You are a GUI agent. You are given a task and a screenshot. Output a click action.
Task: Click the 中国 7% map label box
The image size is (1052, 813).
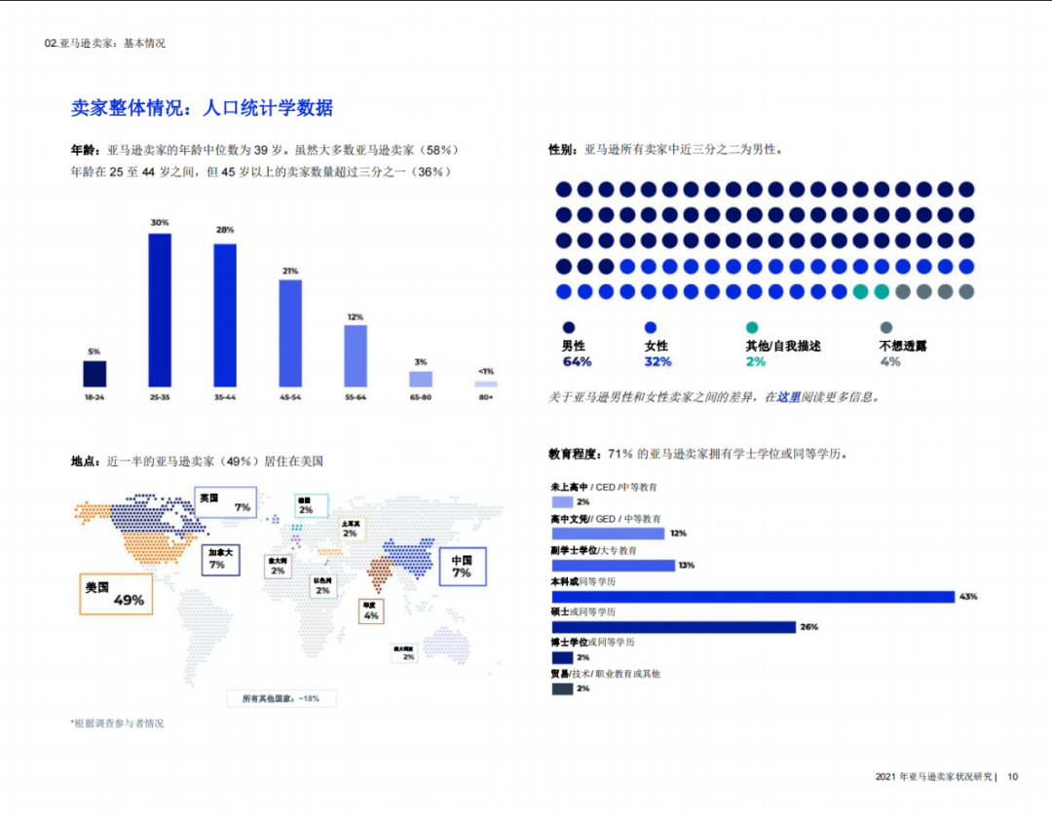461,566
